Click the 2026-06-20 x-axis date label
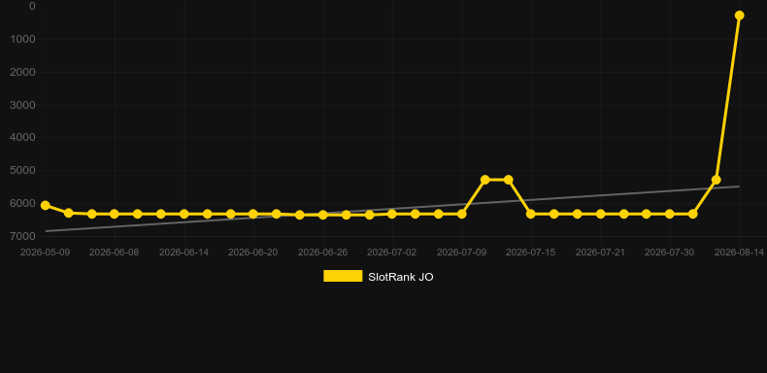The width and height of the screenshot is (767, 373). coord(252,253)
